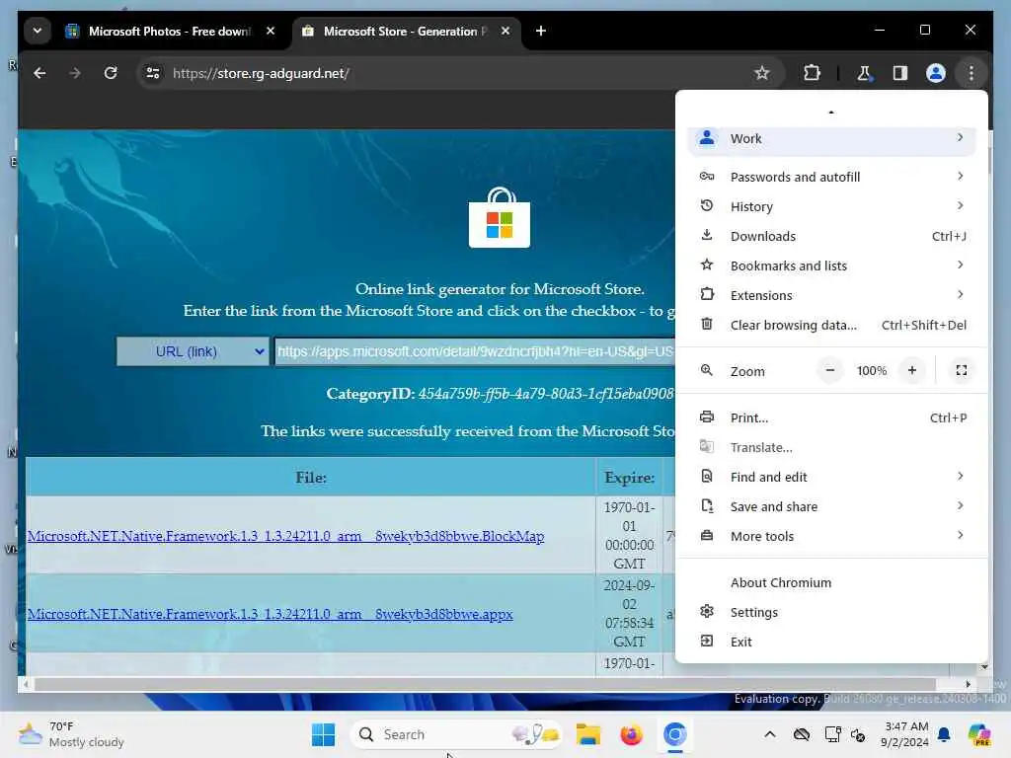Close the Microsoft Photos tab

click(x=271, y=31)
